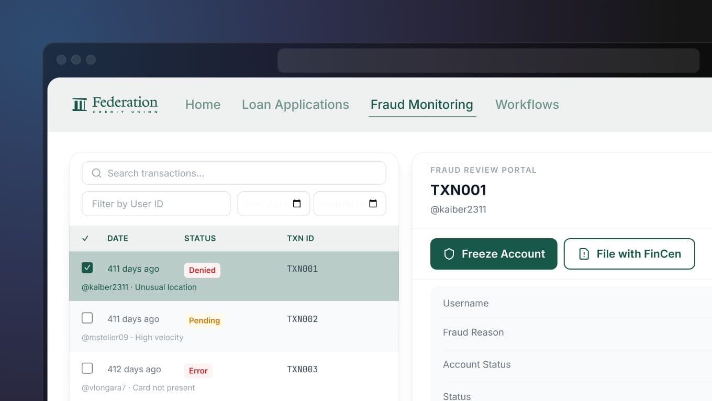The height and width of the screenshot is (401, 712).
Task: Uncheck the TXN001 row checkbox
Action: click(x=87, y=268)
